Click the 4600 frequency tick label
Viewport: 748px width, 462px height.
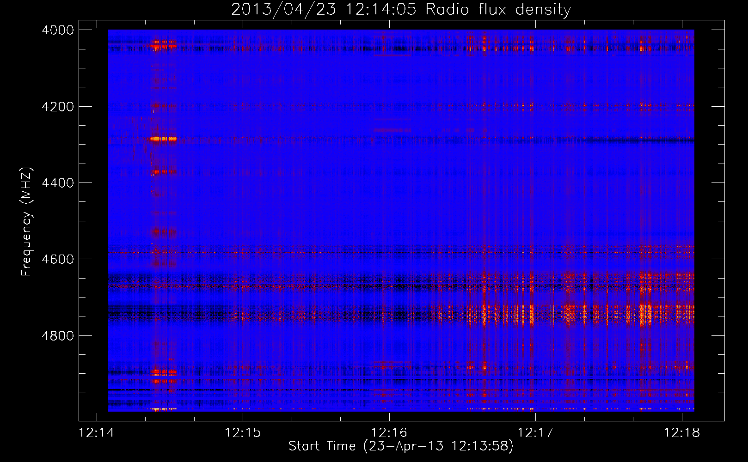coord(58,259)
